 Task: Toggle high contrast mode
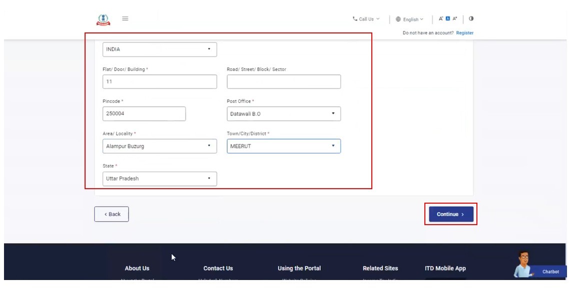[x=471, y=19]
